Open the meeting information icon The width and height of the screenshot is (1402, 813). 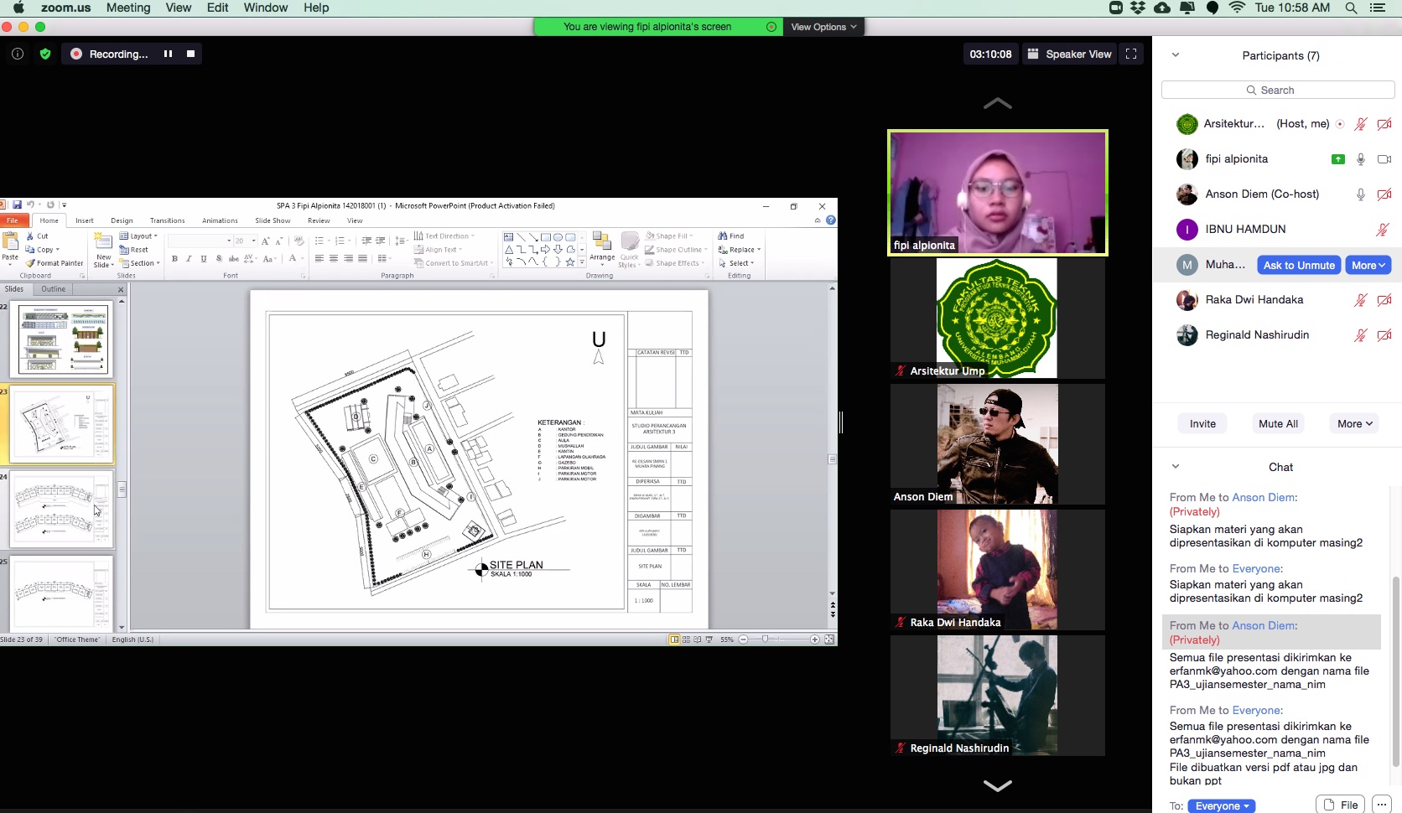coord(17,54)
